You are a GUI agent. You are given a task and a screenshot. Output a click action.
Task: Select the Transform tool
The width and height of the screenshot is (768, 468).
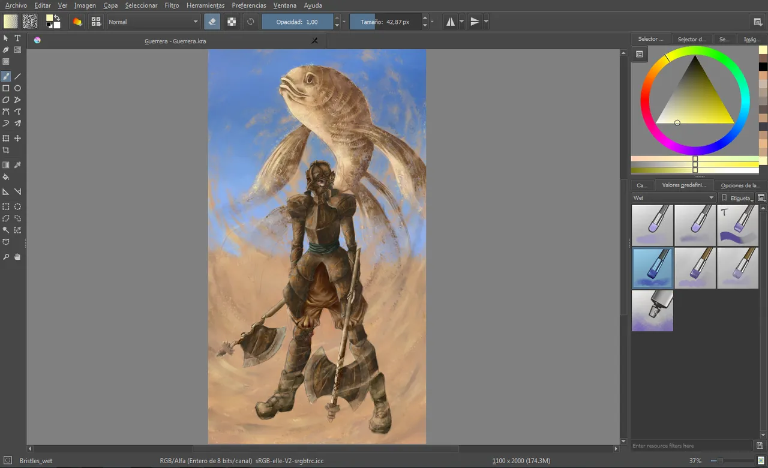(x=6, y=138)
